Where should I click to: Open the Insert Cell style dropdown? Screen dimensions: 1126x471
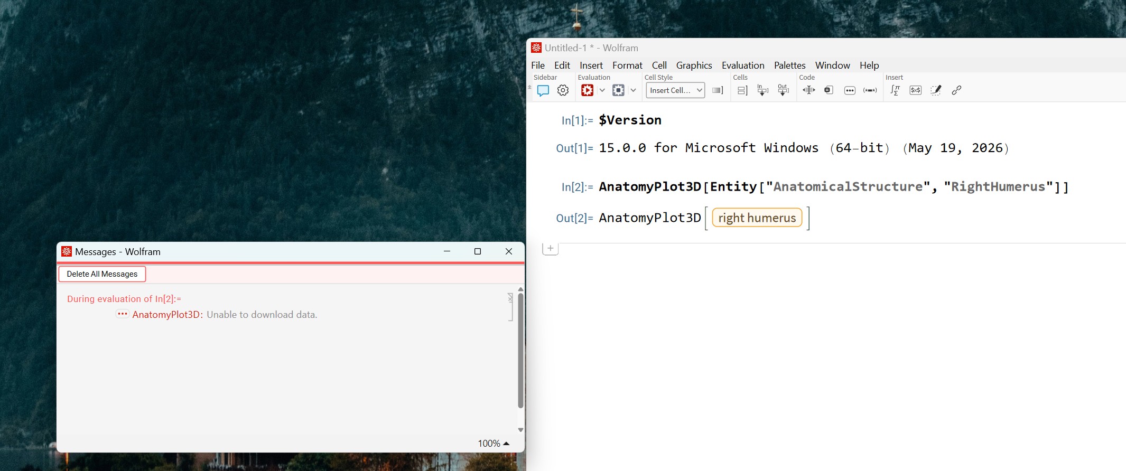point(675,90)
